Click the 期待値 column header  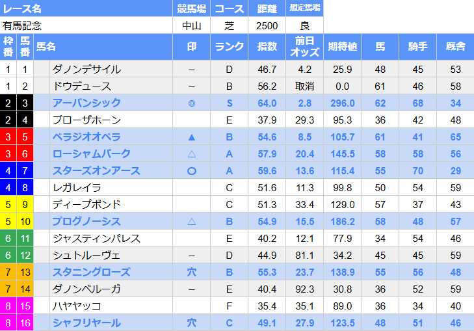pyautogui.click(x=342, y=47)
